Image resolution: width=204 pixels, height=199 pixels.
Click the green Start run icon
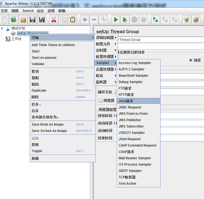(x=116, y=20)
